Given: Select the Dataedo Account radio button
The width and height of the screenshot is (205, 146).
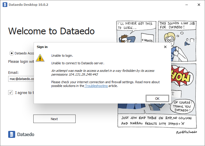Looking at the screenshot, I should click(x=12, y=53).
